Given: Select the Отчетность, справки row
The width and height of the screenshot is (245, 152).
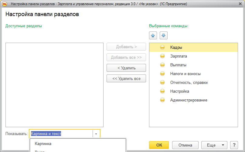Looking at the screenshot, I should [x=193, y=82].
